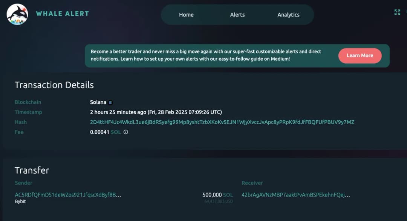
Task: Click the Solana blockchain icon
Action: (x=110, y=103)
